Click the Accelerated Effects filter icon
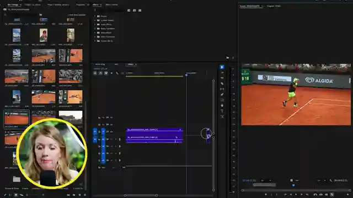The image size is (353, 198). click(129, 10)
